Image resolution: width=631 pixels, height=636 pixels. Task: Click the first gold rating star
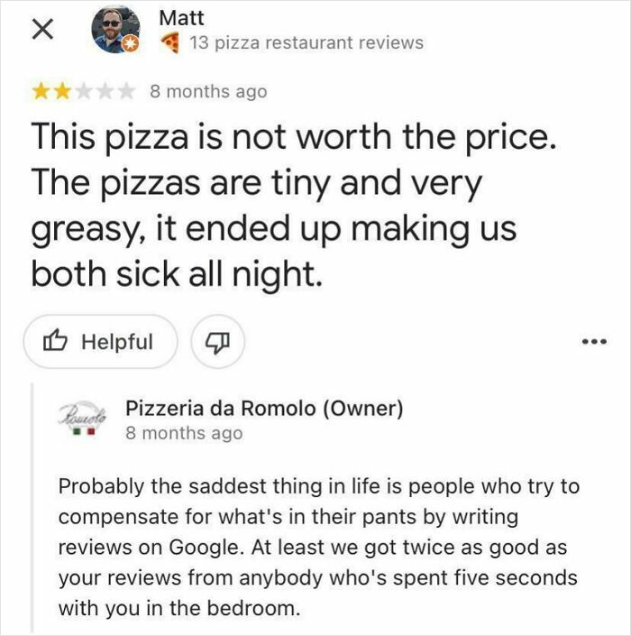[40, 91]
